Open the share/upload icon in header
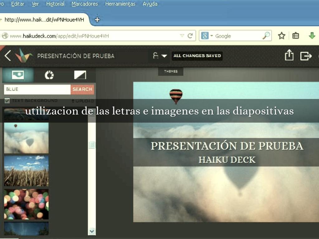This screenshot has height=239, width=319. (x=289, y=55)
